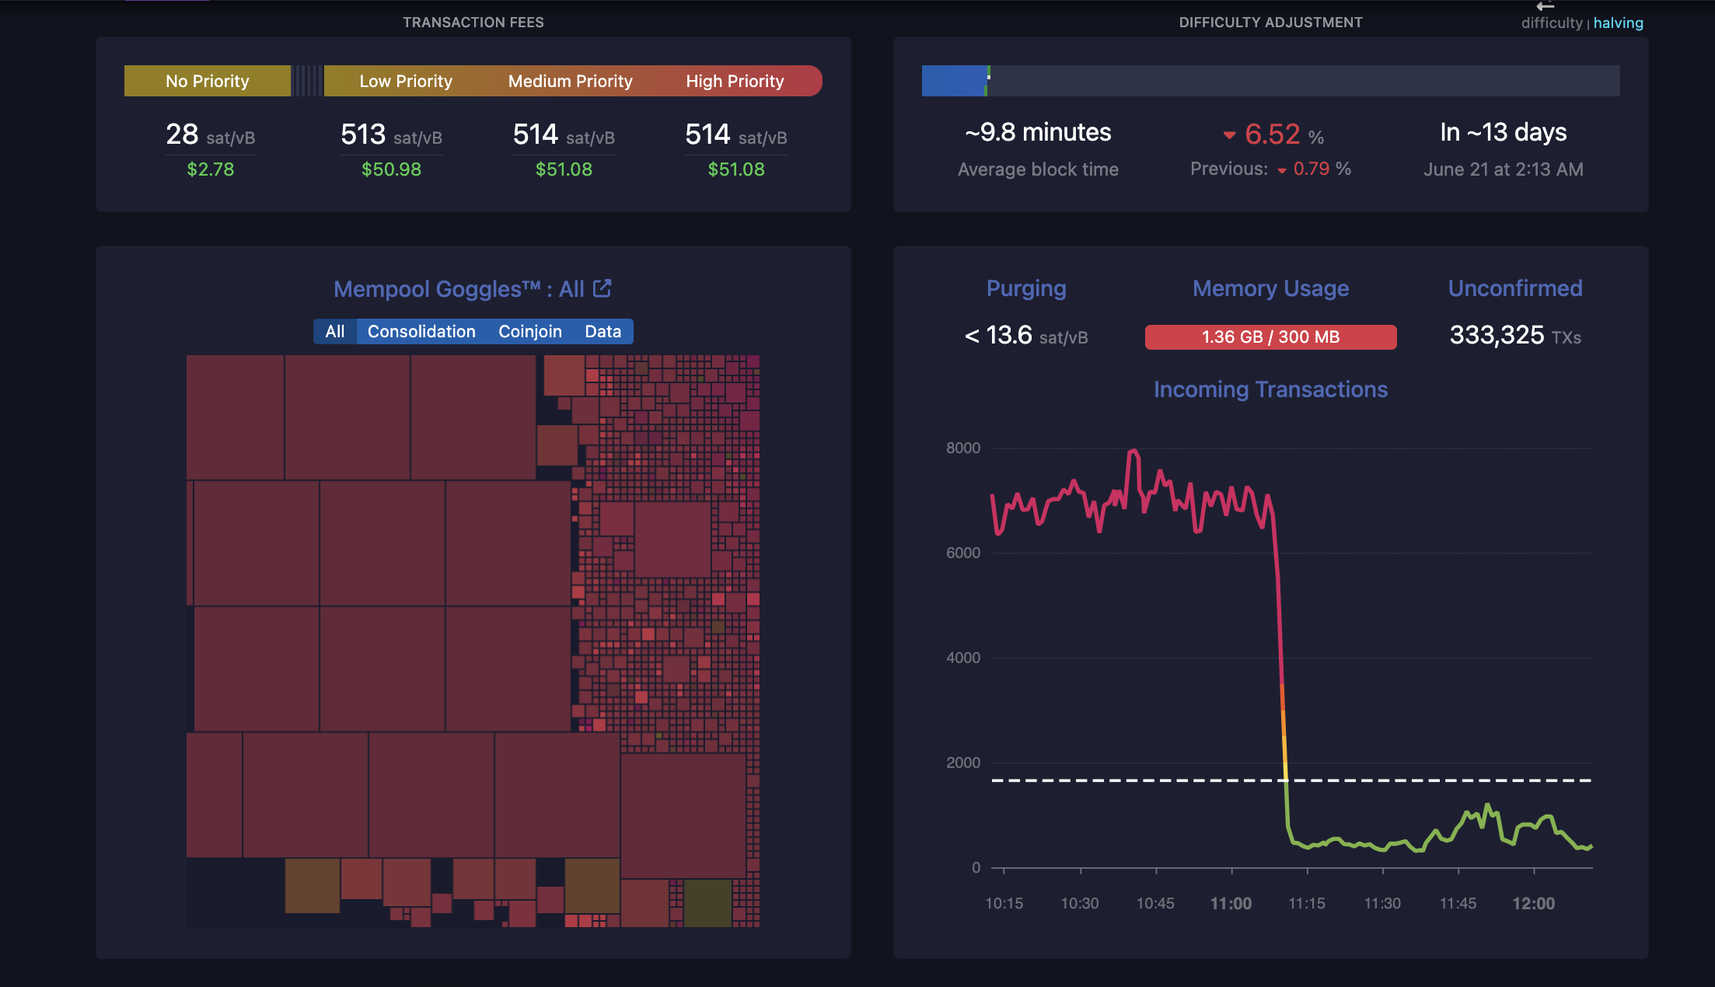Click the small down arrow before 0.79%
Viewport: 1715px width, 987px height.
1281,170
